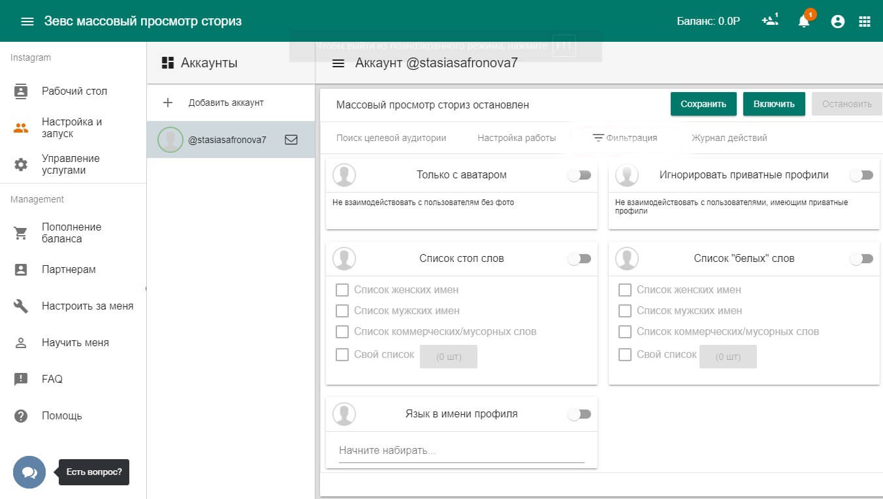
Task: Click the add-referral person icon in the header
Action: pyautogui.click(x=770, y=21)
